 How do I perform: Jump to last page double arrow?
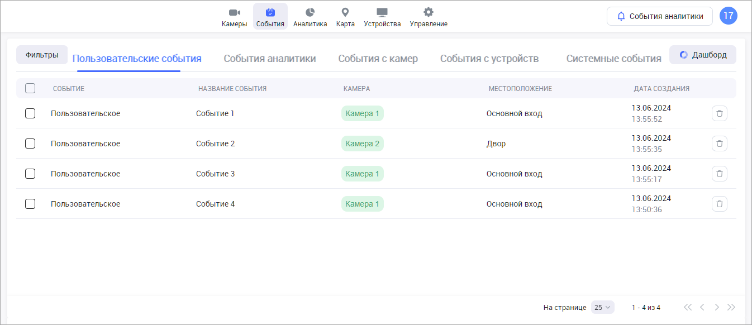(731, 307)
